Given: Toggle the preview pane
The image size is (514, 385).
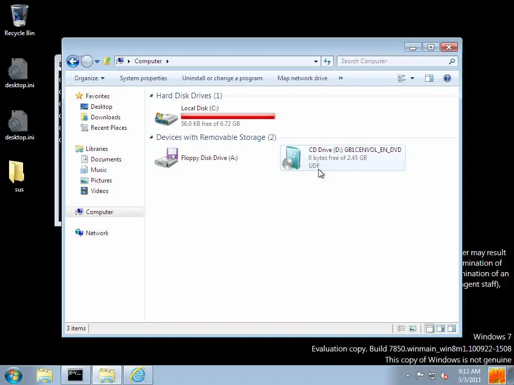Looking at the screenshot, I should click(429, 78).
